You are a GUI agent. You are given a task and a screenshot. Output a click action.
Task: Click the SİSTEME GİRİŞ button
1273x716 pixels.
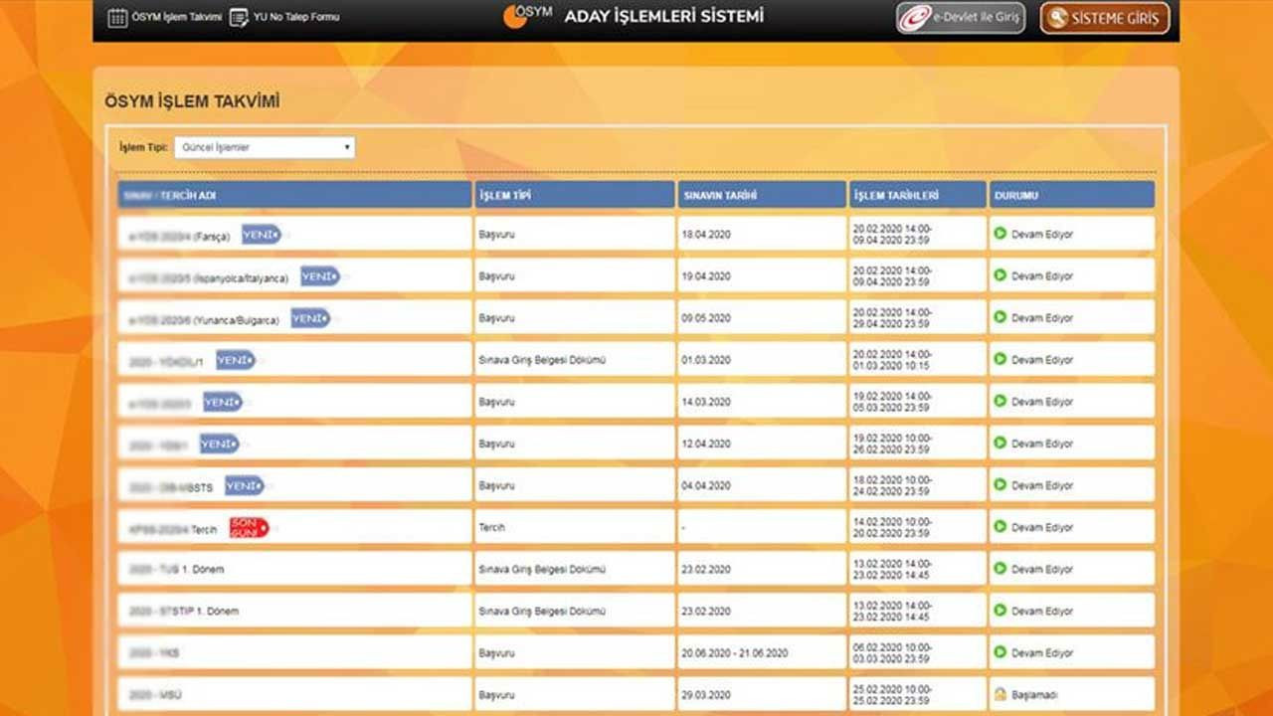[x=1105, y=18]
